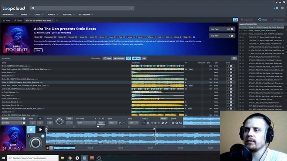This screenshot has height=161, width=287.
Task: Open File Explorer from the taskbar
Action: click(x=63, y=158)
